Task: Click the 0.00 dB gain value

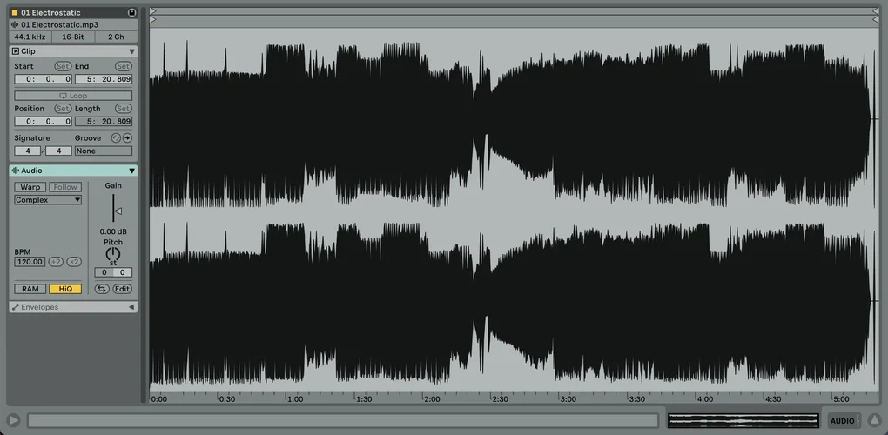Action: coord(113,231)
